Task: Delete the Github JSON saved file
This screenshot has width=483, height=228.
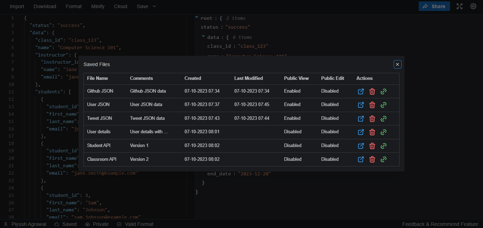Action: coord(372,91)
